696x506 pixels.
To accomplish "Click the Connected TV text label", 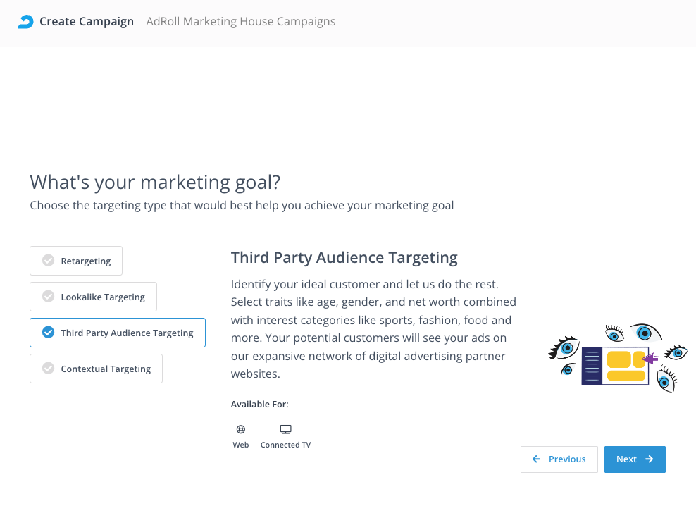I will 285,445.
